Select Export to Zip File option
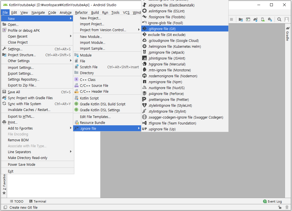292x211 pixels. (x=22, y=85)
